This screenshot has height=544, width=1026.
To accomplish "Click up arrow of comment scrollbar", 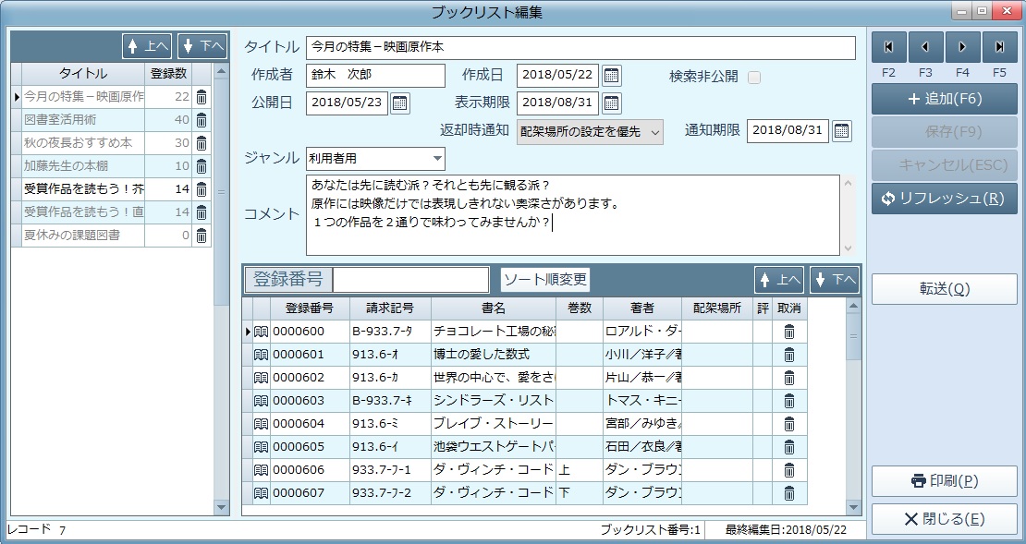I will pos(848,183).
